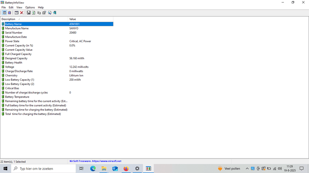The width and height of the screenshot is (309, 173).
Task: Switch to the battery information view icon
Action: (x=5, y=13)
